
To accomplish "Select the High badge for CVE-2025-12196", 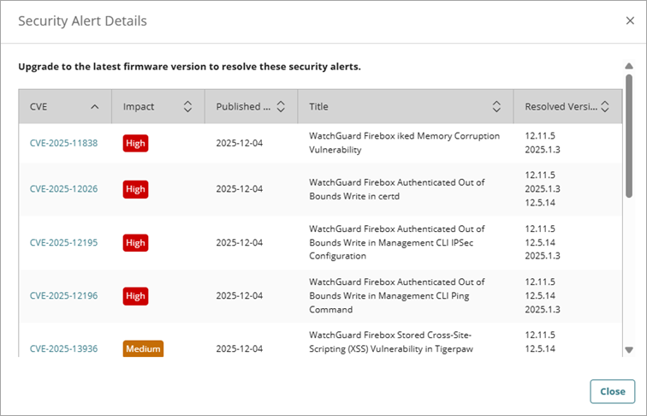I will pyautogui.click(x=135, y=296).
